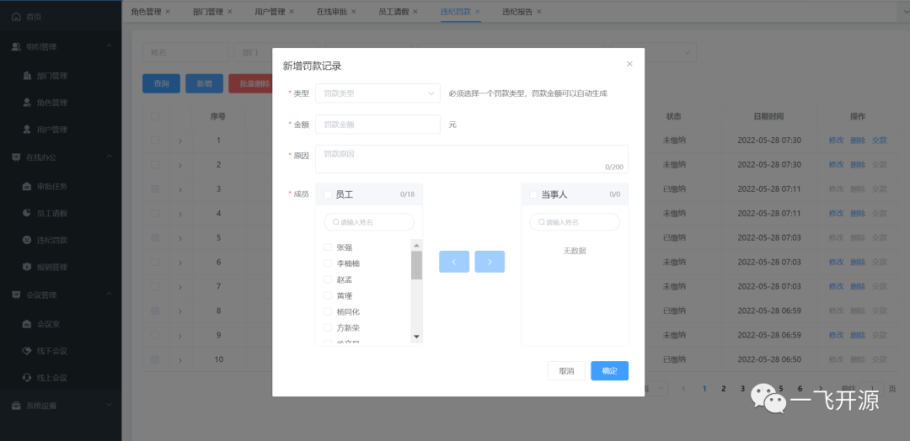This screenshot has width=910, height=441.
Task: Check the 方新荣 checkbox
Action: pyautogui.click(x=328, y=327)
